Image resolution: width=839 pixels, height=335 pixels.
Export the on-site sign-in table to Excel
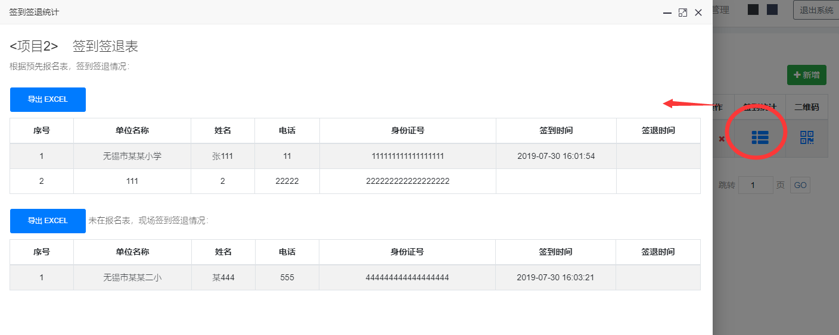click(48, 221)
